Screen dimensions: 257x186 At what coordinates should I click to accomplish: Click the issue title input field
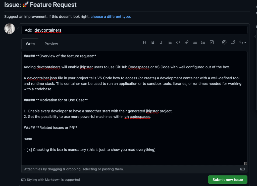point(134,30)
